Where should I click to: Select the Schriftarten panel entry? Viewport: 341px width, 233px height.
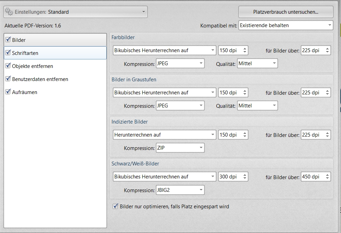(x=55, y=53)
